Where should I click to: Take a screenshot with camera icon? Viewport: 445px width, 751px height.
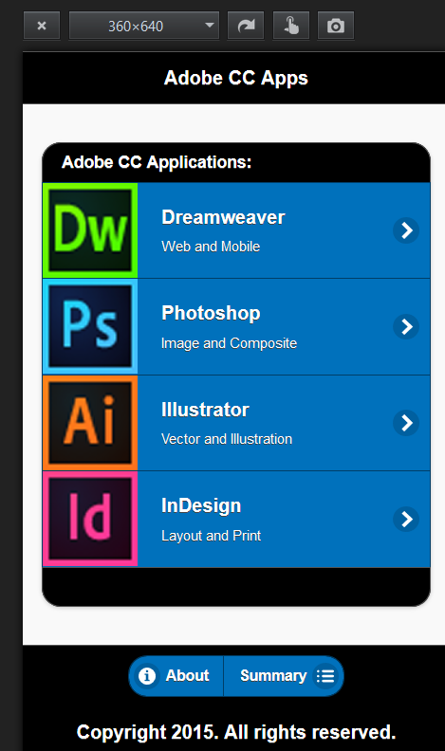336,26
